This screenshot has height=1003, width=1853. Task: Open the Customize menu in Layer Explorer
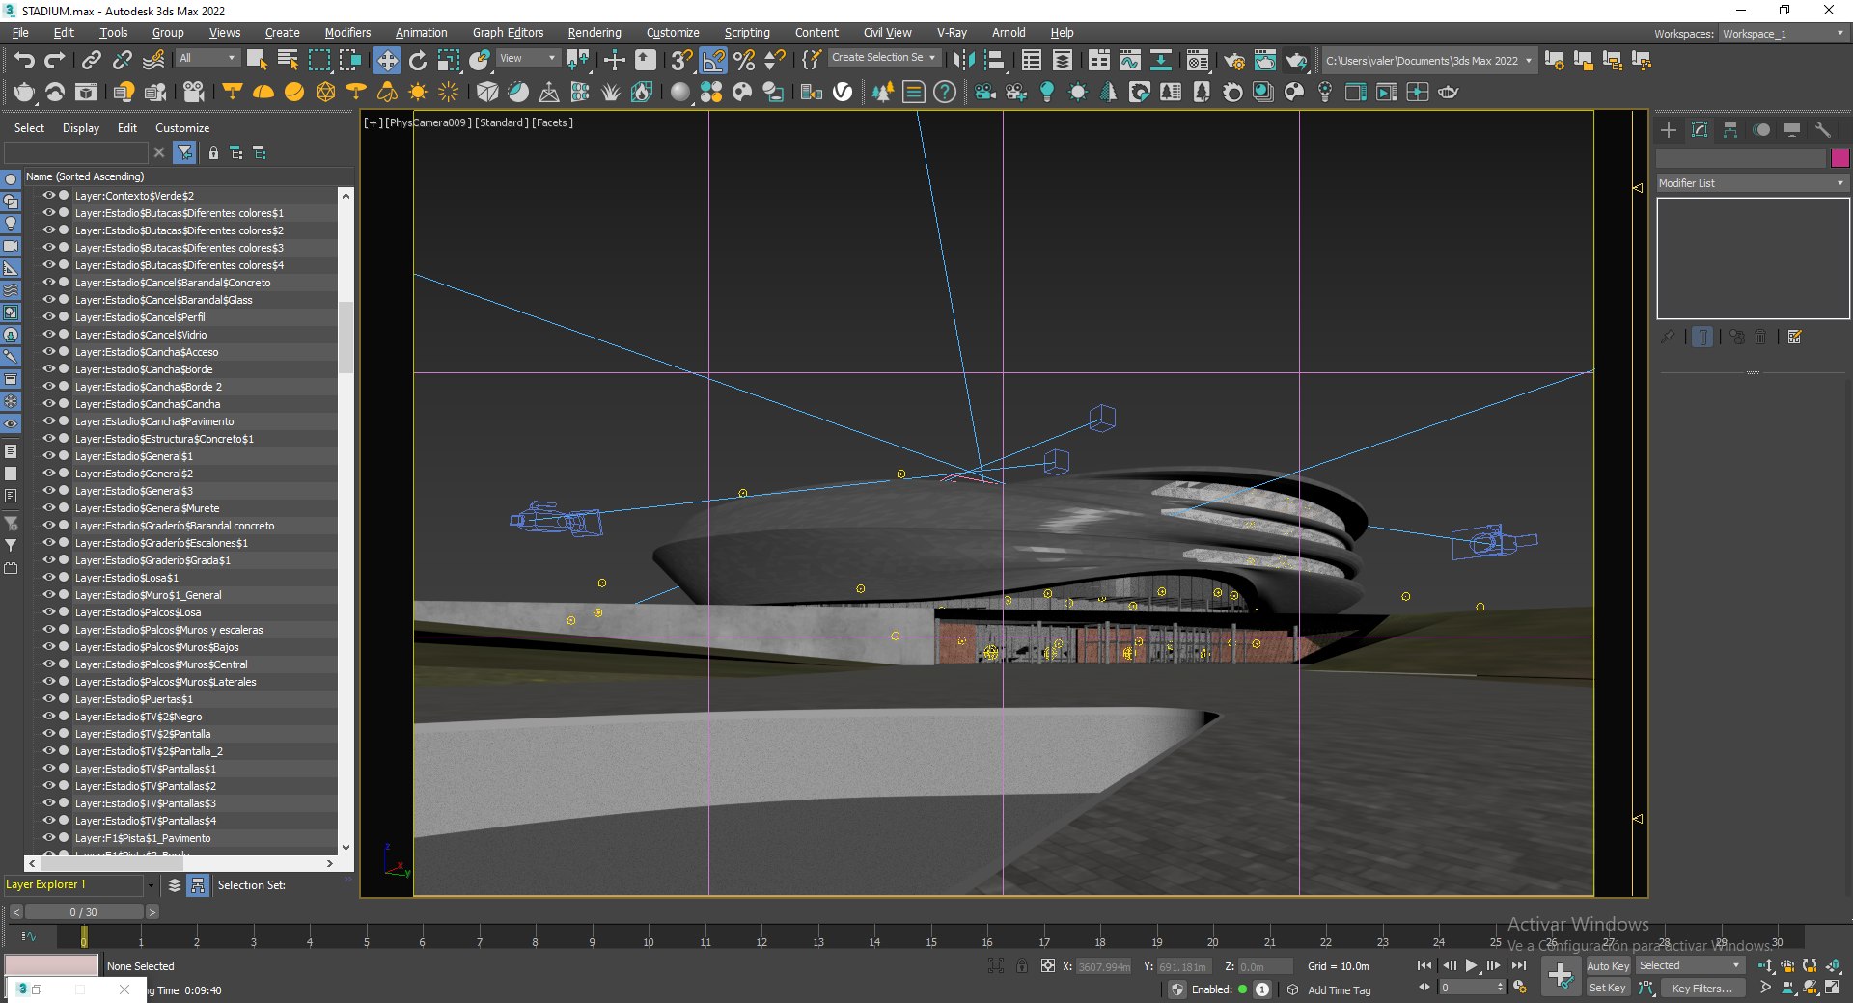[x=182, y=128]
